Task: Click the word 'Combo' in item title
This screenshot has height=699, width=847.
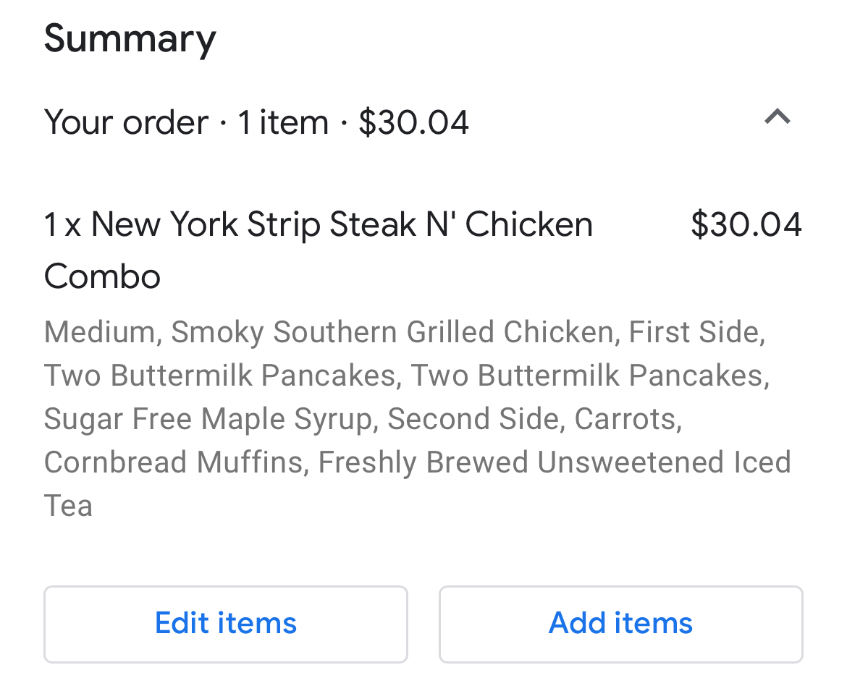Action: click(x=102, y=277)
